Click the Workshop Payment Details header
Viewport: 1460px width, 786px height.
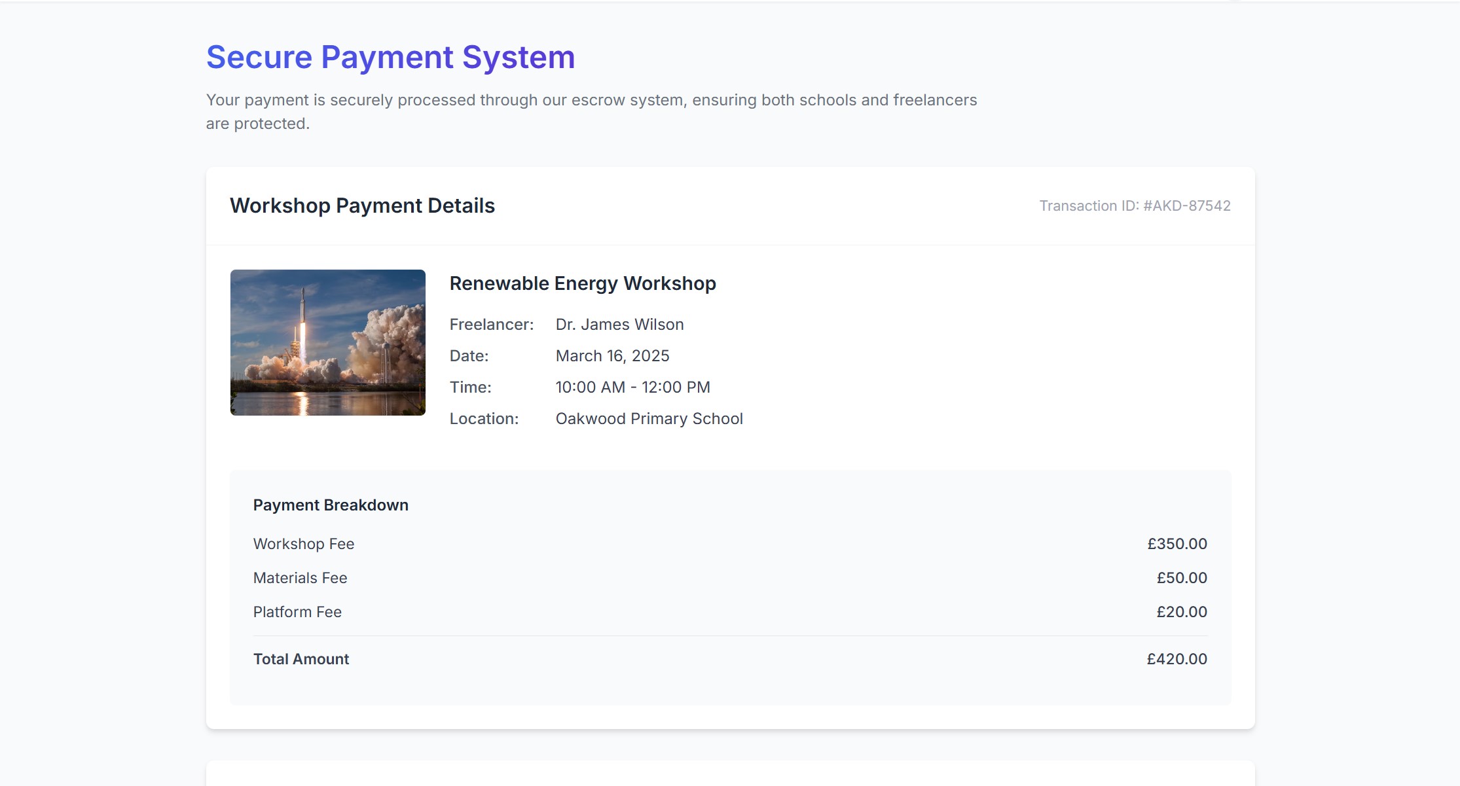pyautogui.click(x=362, y=205)
